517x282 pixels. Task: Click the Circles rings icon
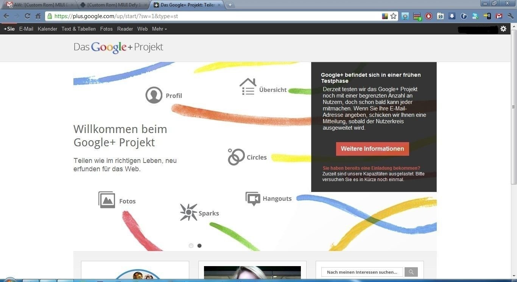point(236,157)
